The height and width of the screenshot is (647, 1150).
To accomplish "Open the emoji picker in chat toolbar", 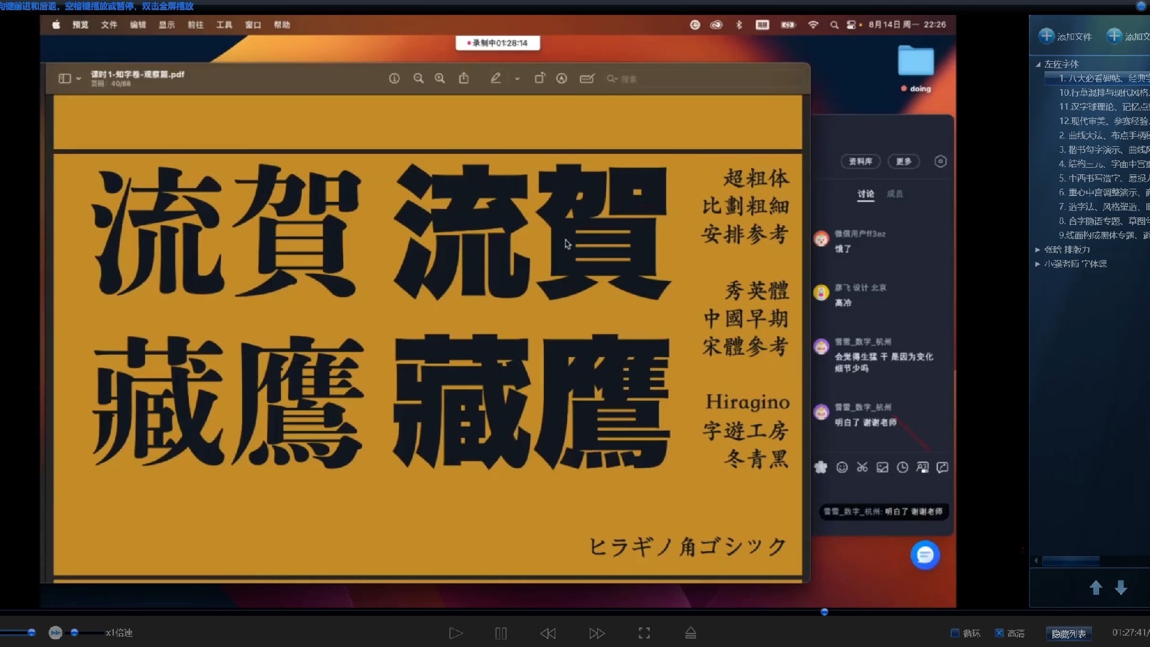I will [842, 467].
